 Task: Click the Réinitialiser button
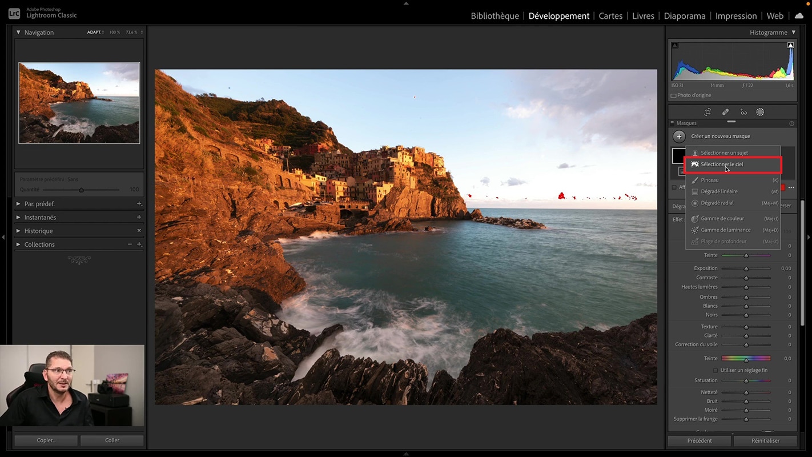tap(765, 440)
